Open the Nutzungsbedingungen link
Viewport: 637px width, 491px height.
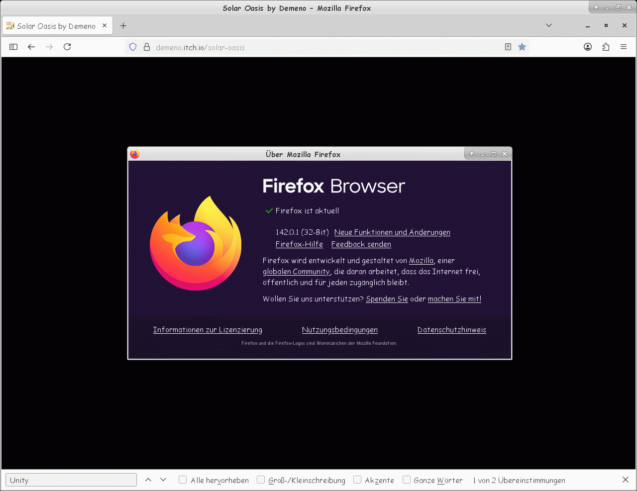(340, 330)
